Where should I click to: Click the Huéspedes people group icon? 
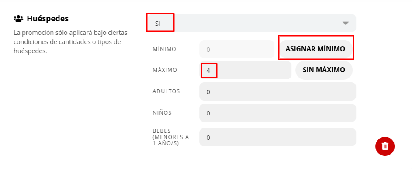tap(18, 19)
